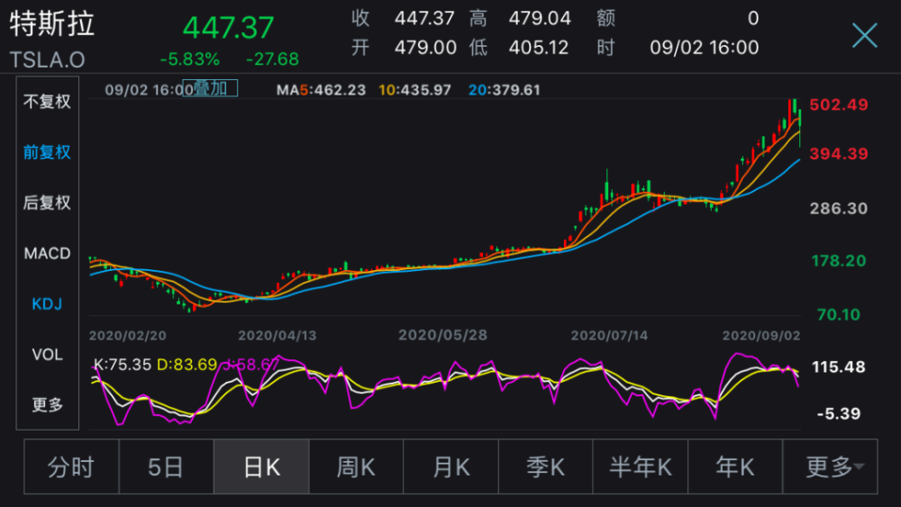Click the low price 405.12
The height and width of the screenshot is (507, 901).
pyautogui.click(x=539, y=47)
